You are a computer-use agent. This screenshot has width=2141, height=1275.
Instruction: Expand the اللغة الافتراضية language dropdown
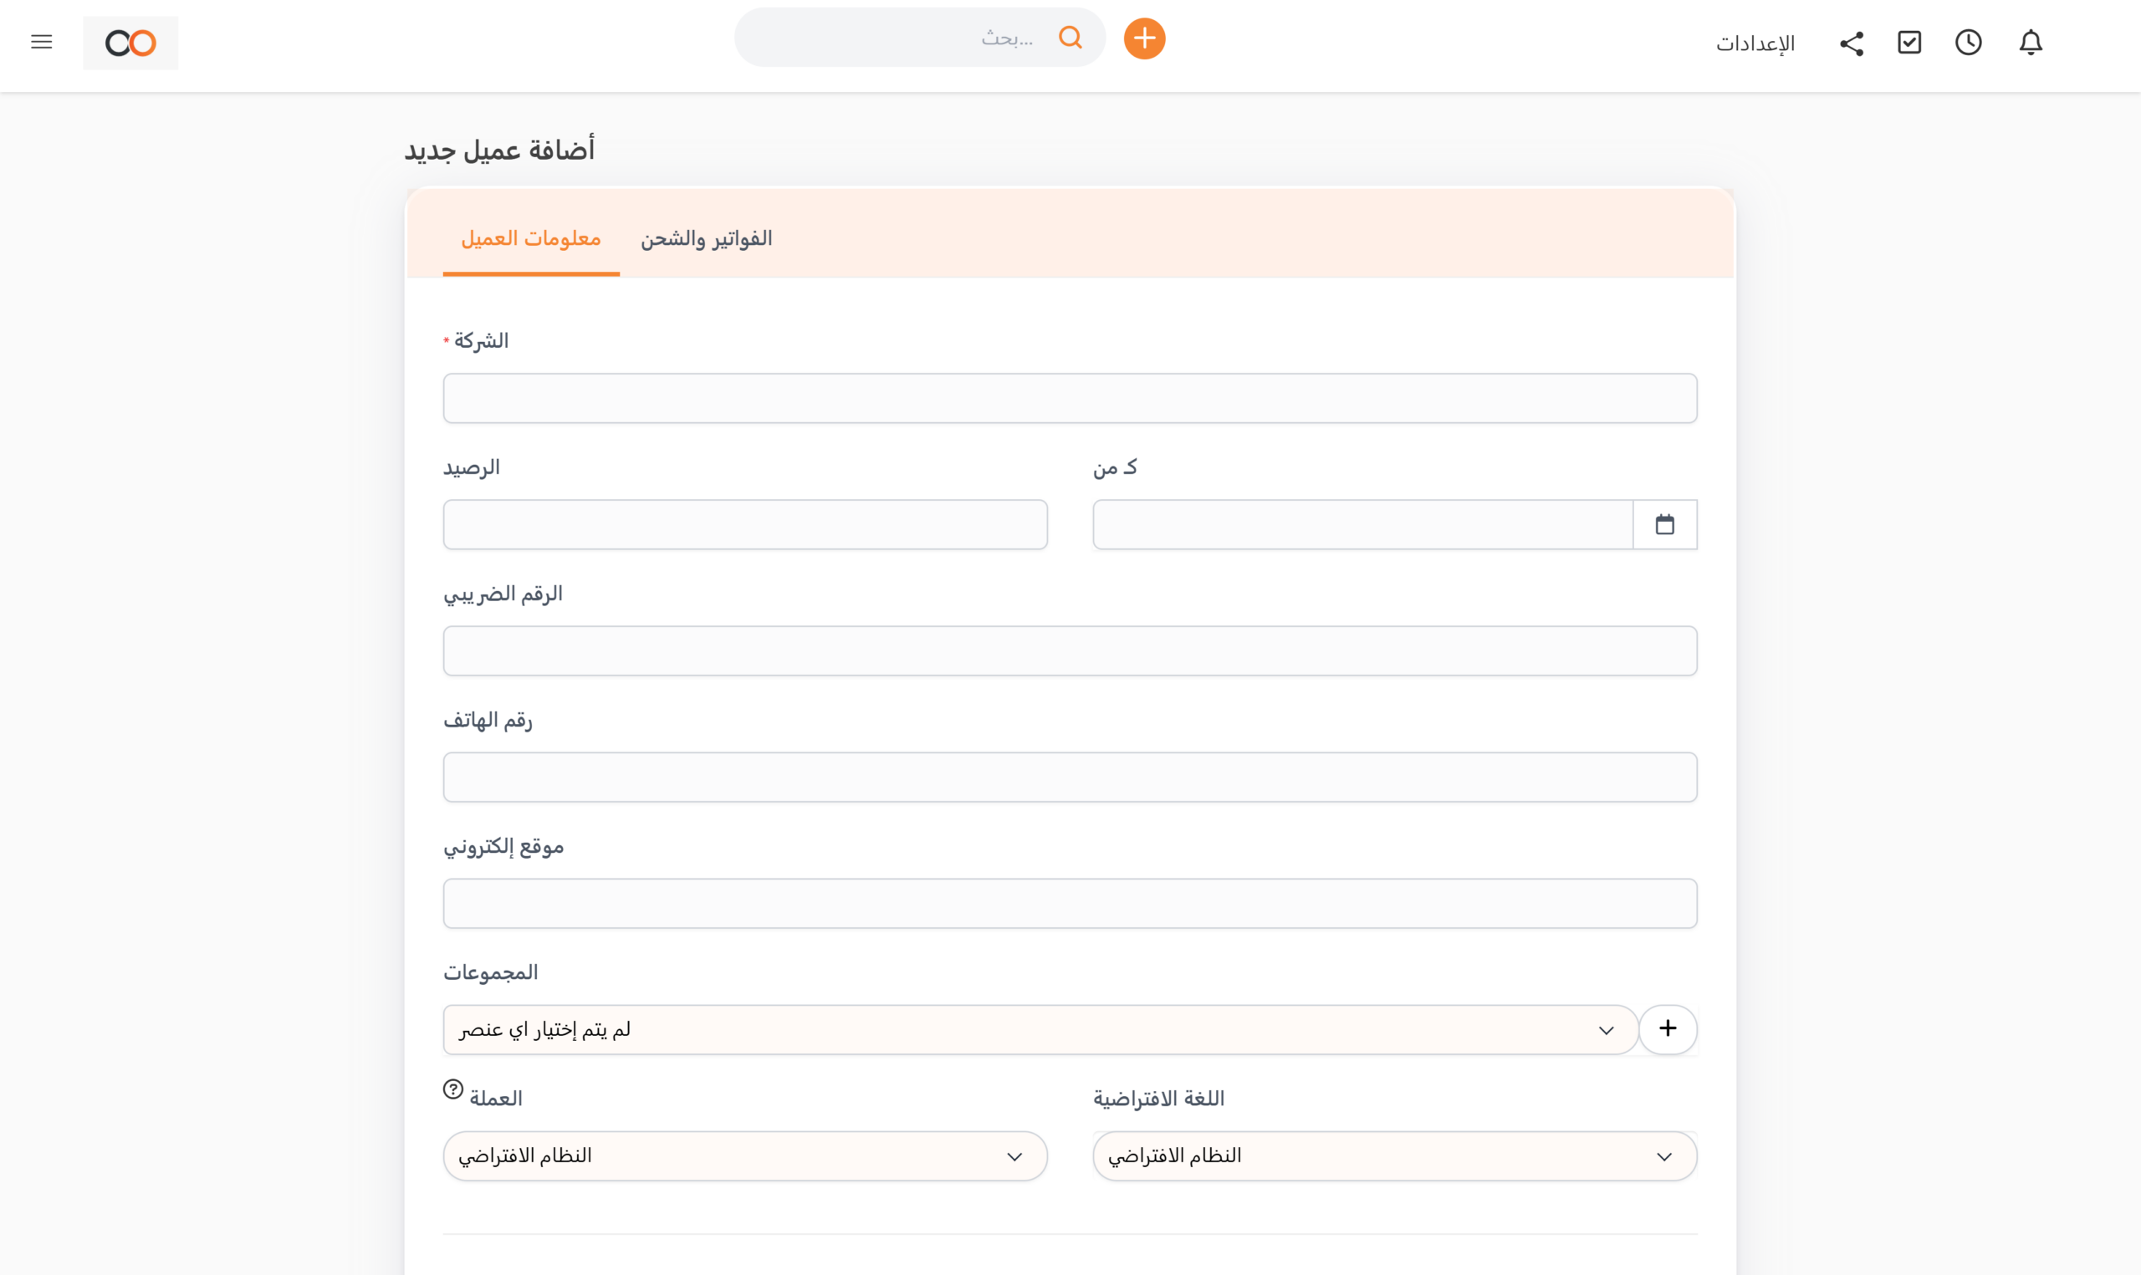coord(1394,1156)
